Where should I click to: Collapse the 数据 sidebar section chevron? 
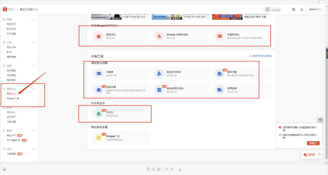[x=34, y=131]
